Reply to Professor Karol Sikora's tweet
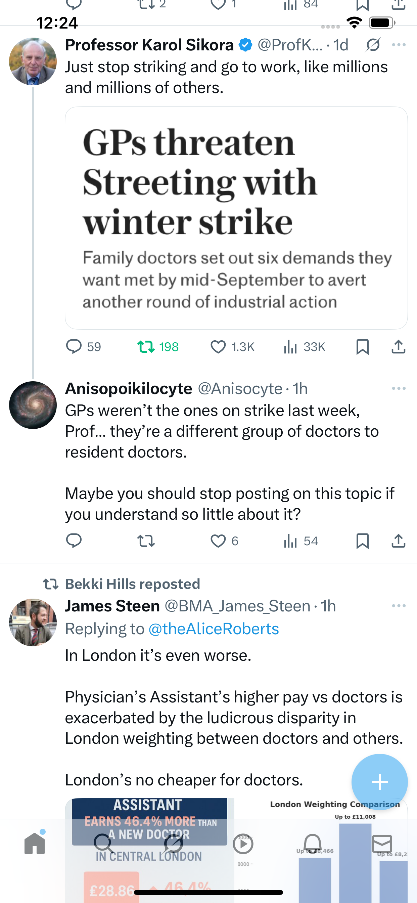Viewport: 417px width, 903px height. pyautogui.click(x=74, y=347)
